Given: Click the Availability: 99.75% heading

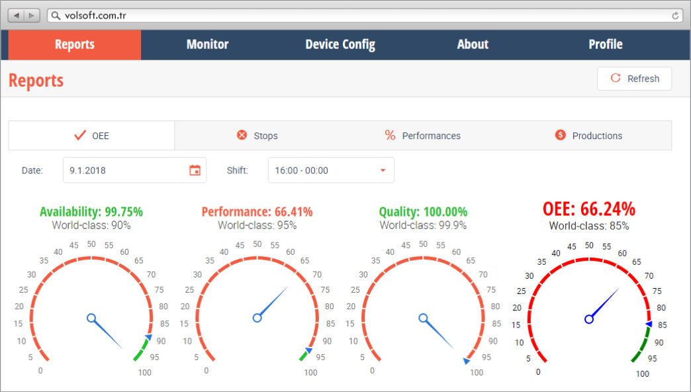Looking at the screenshot, I should (x=91, y=212).
